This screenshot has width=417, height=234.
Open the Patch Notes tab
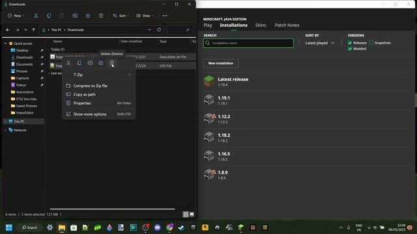click(x=287, y=25)
